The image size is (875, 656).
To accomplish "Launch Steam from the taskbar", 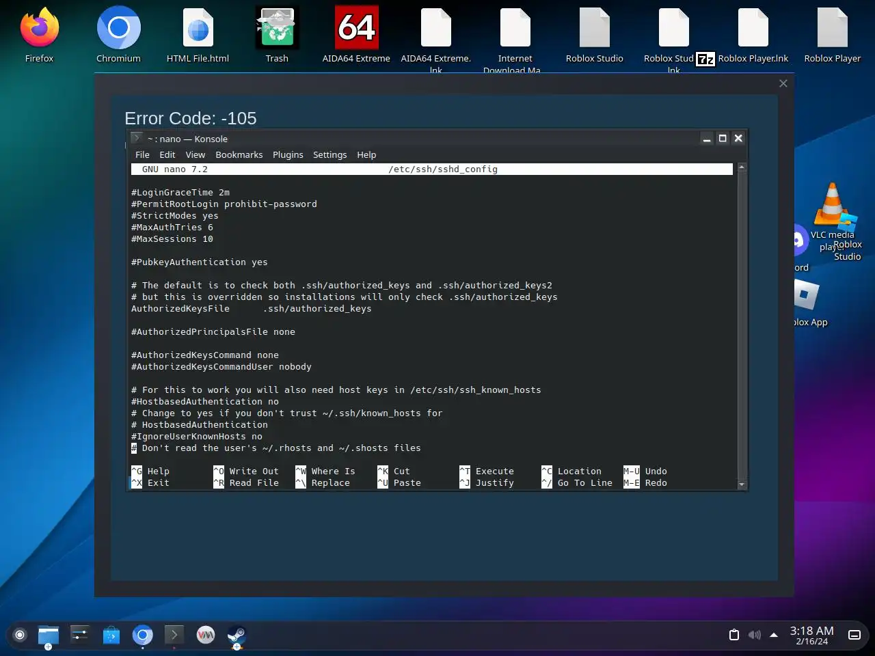I will tap(237, 635).
